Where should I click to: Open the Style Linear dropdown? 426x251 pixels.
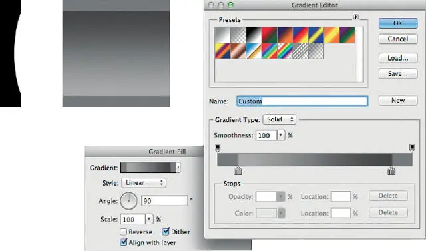click(144, 183)
